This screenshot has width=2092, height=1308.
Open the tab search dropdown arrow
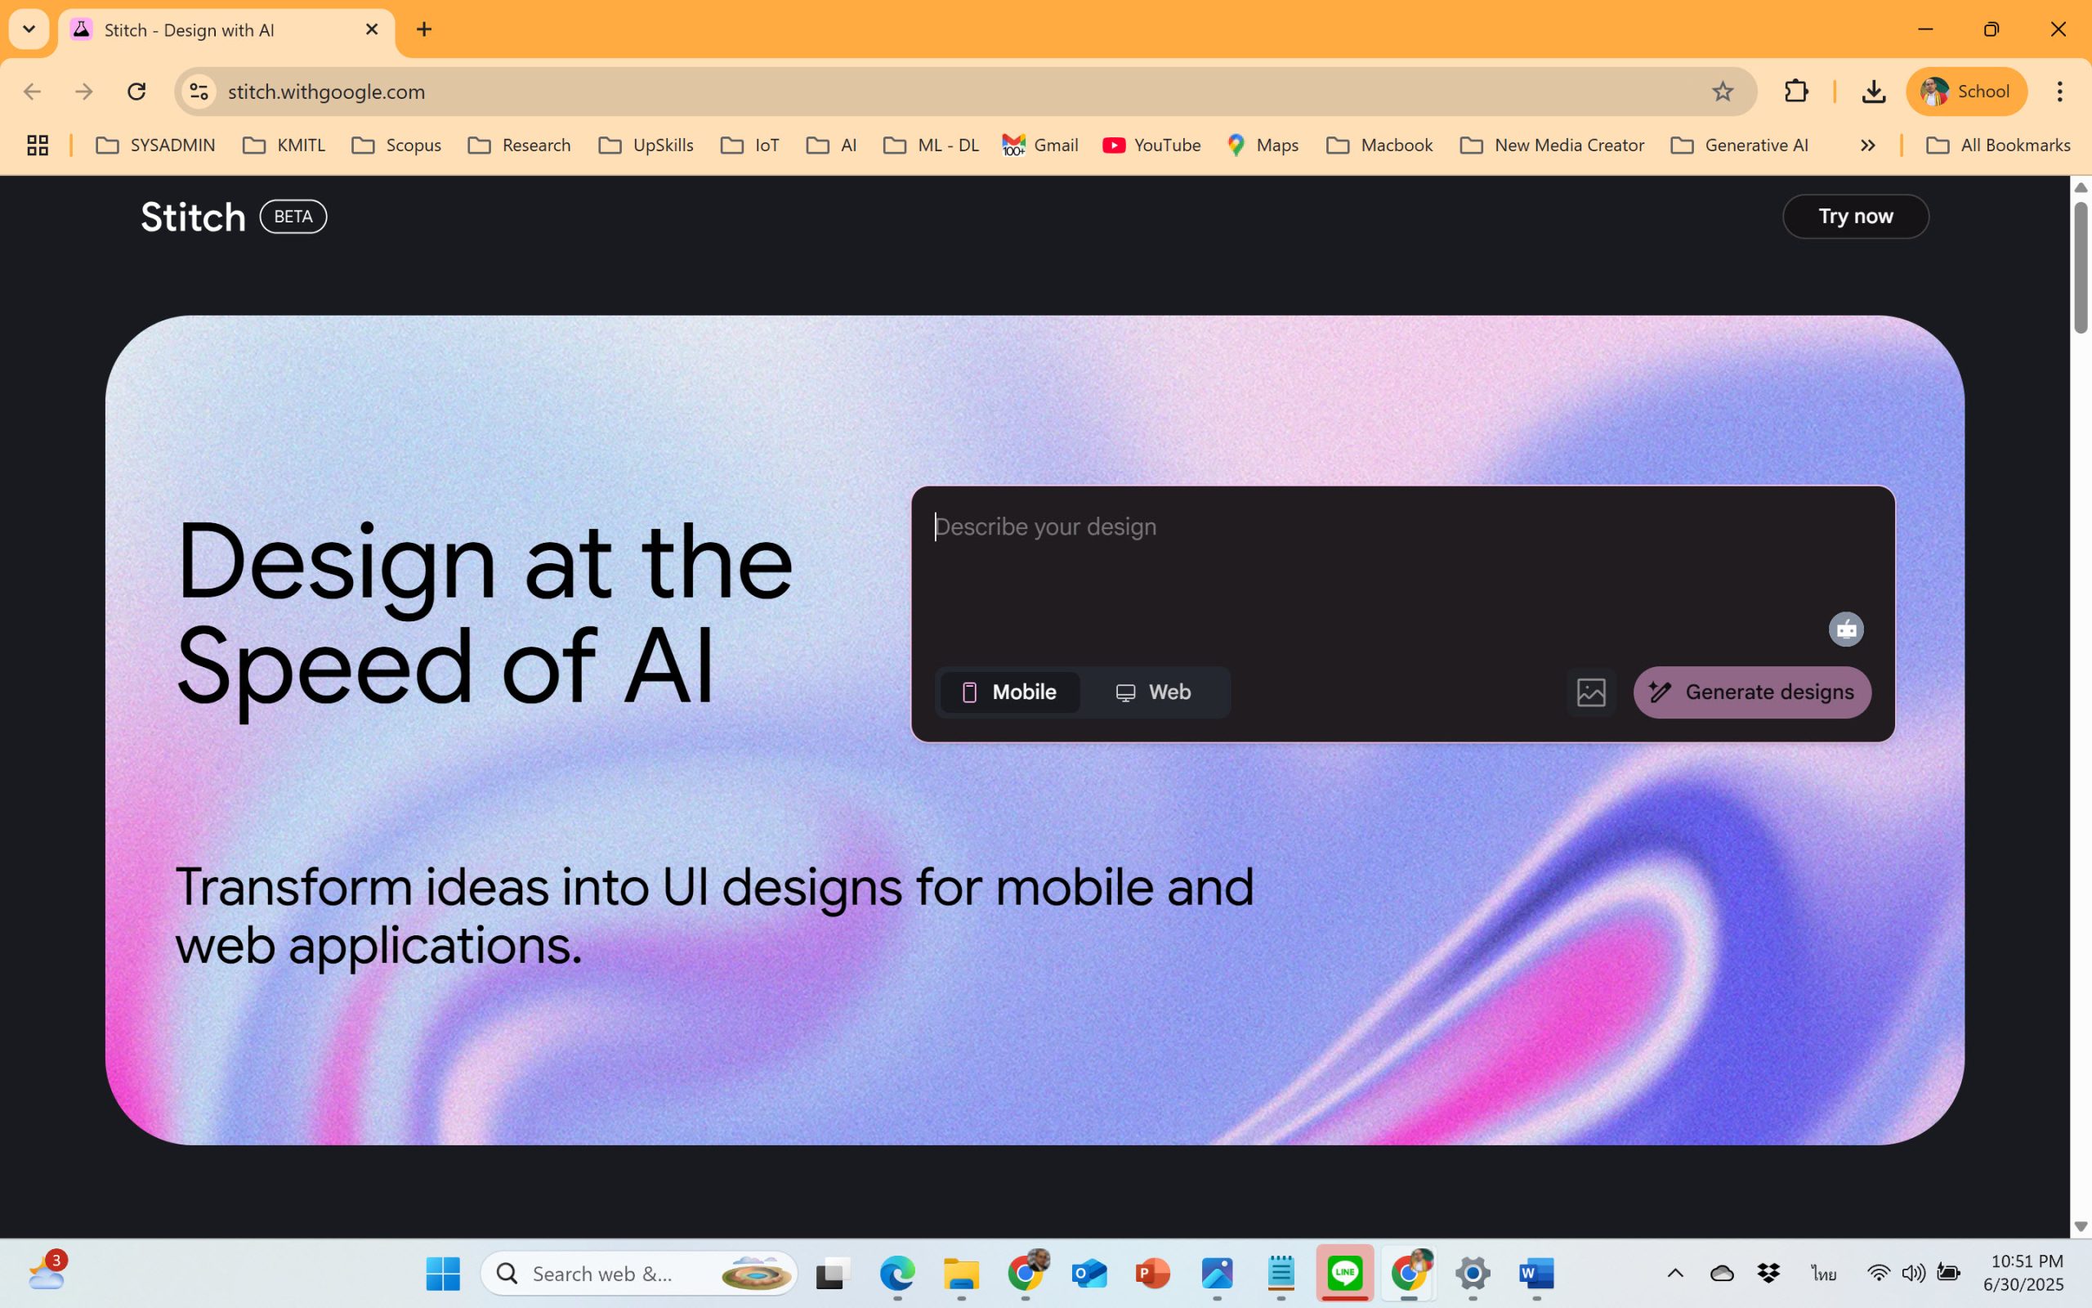coord(29,29)
